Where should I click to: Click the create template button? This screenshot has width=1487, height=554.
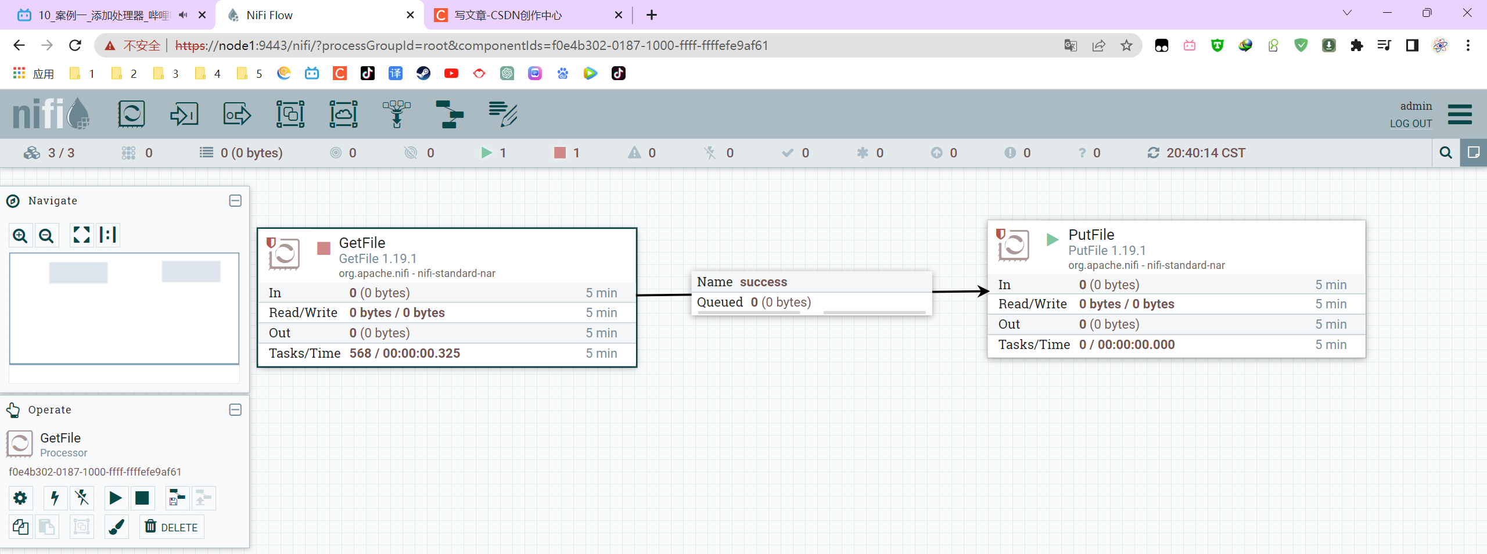click(177, 498)
